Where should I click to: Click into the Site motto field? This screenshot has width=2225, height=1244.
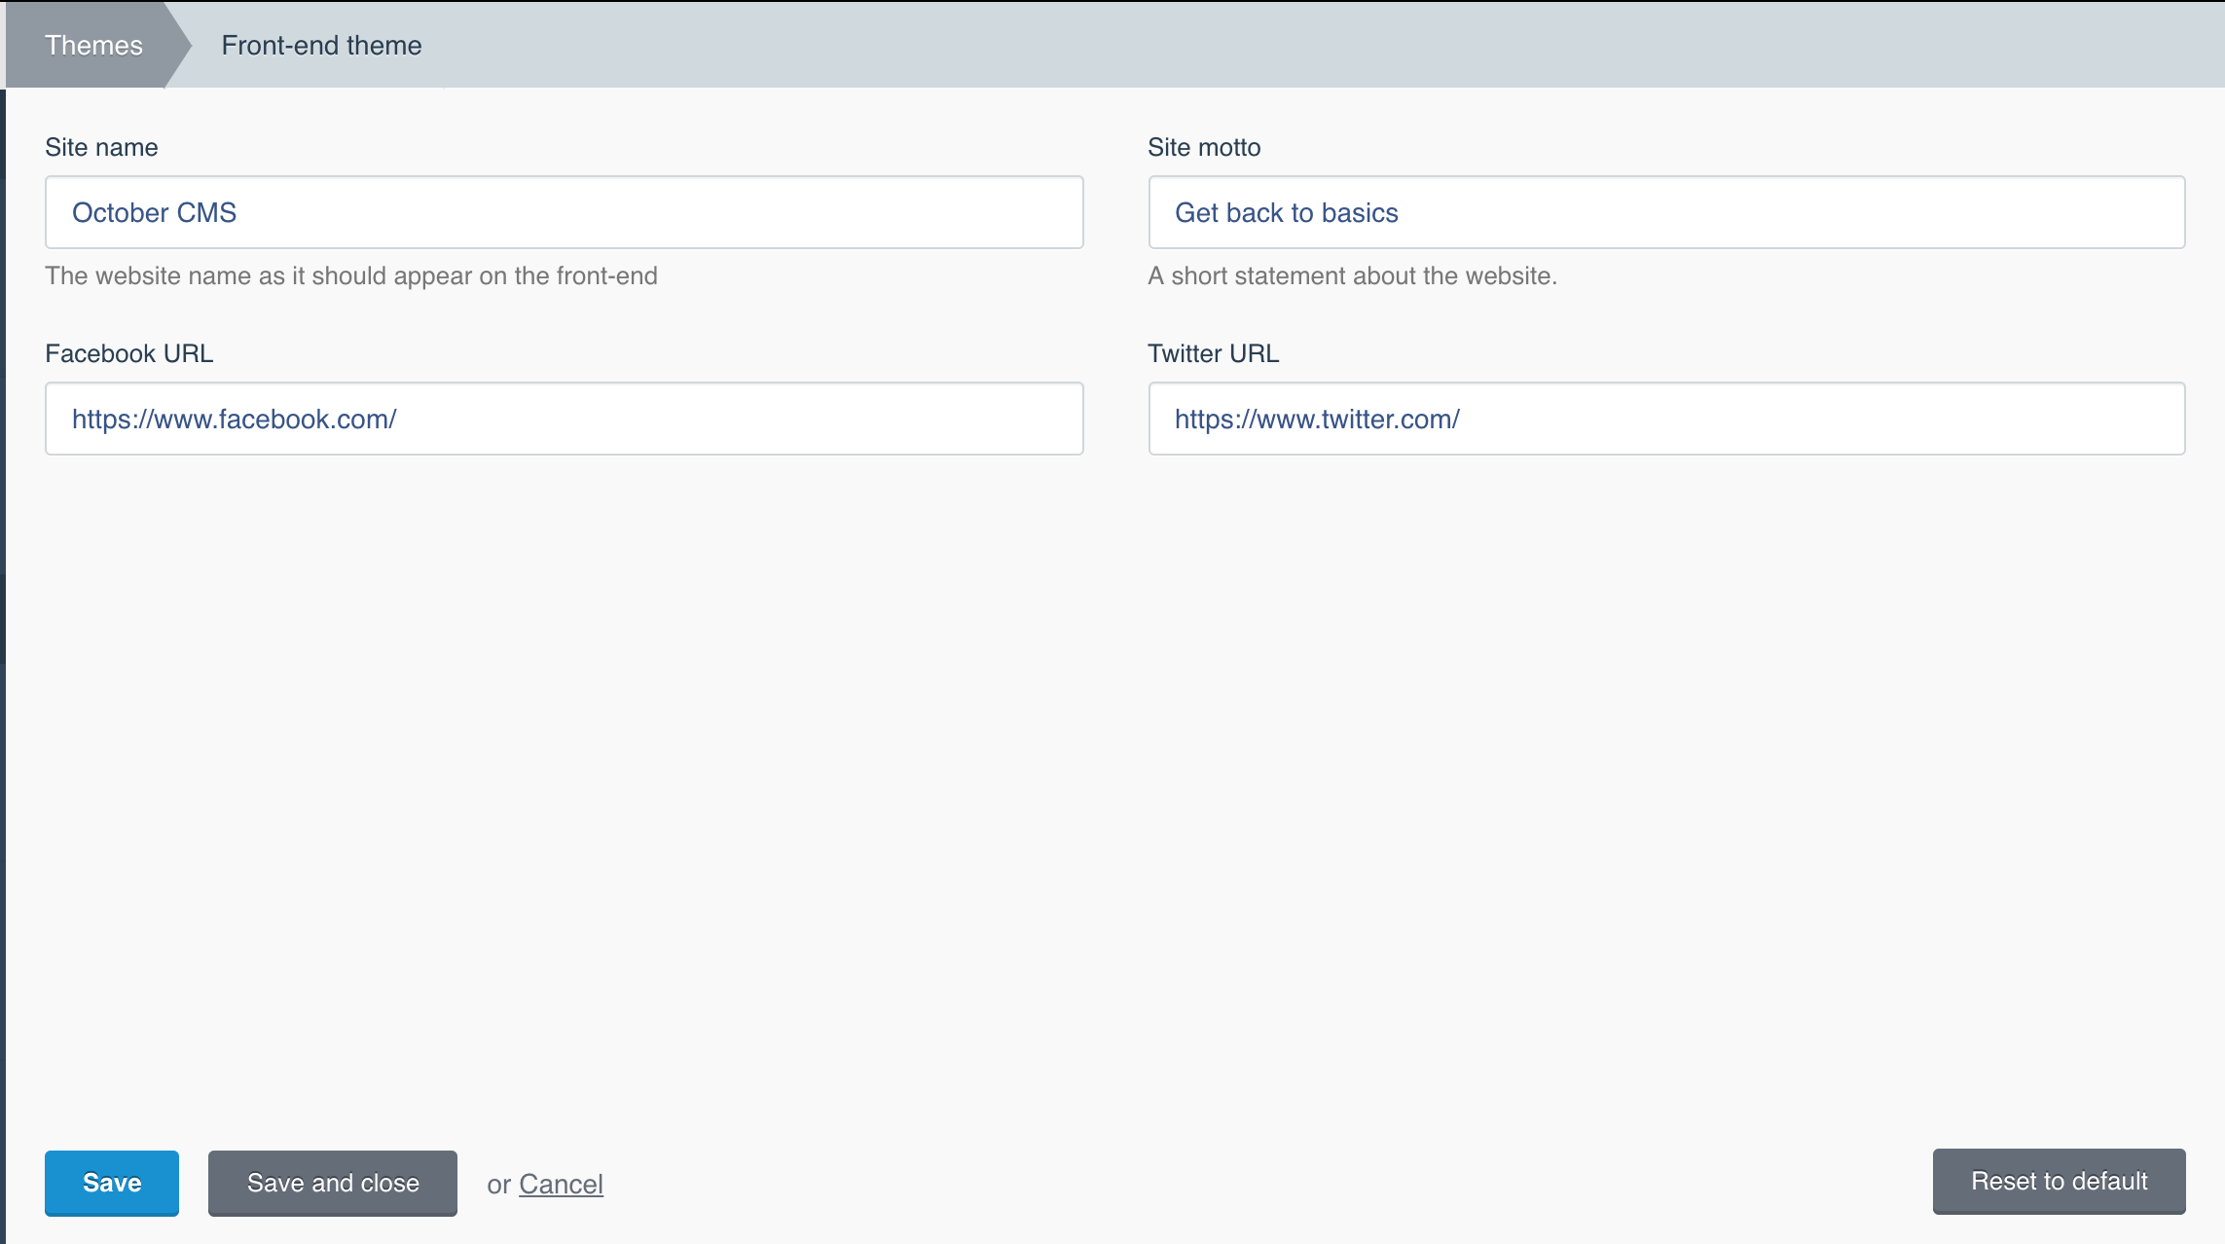tap(1666, 212)
